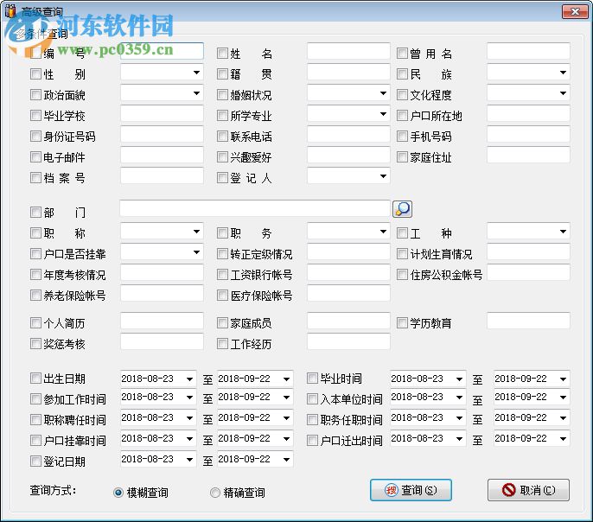Open 毕业时间 end date picker arrow
The image size is (593, 522).
563,379
